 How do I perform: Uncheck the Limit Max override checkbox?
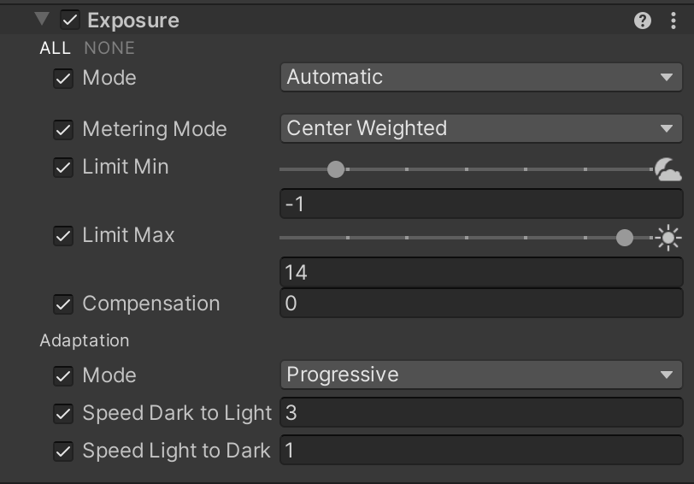[x=63, y=235]
